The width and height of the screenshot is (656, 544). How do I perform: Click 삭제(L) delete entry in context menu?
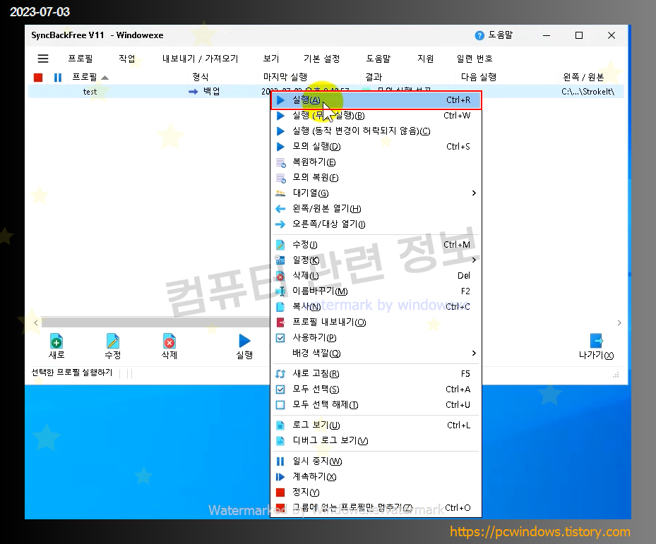point(376,276)
